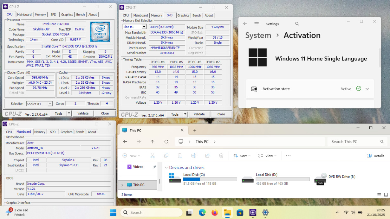Viewport: 390px width, 219px height.
Task: Open Firefox from the taskbar
Action: pos(215,212)
